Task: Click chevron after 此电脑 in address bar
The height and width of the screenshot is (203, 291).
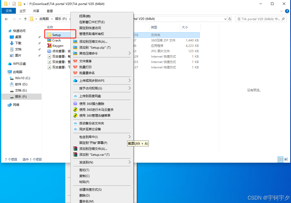Action: pyautogui.click(x=52, y=19)
